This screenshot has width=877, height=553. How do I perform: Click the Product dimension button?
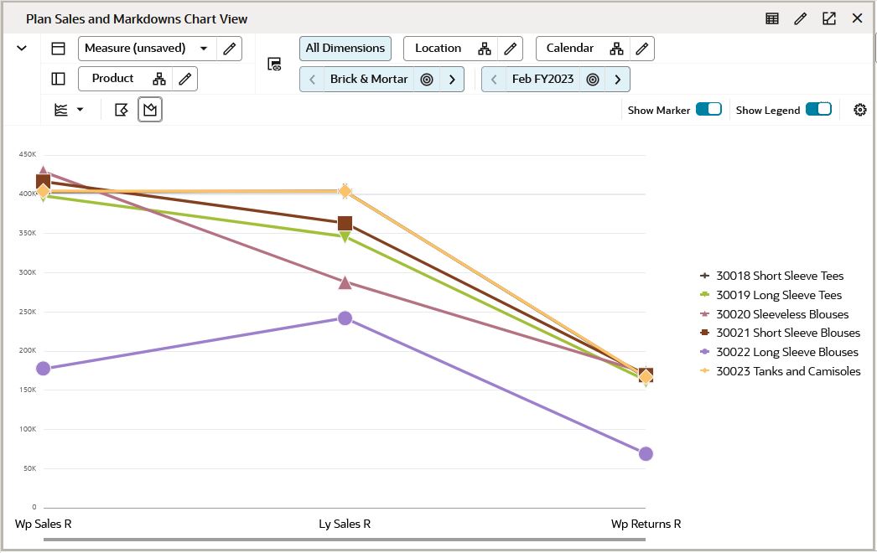pos(112,78)
